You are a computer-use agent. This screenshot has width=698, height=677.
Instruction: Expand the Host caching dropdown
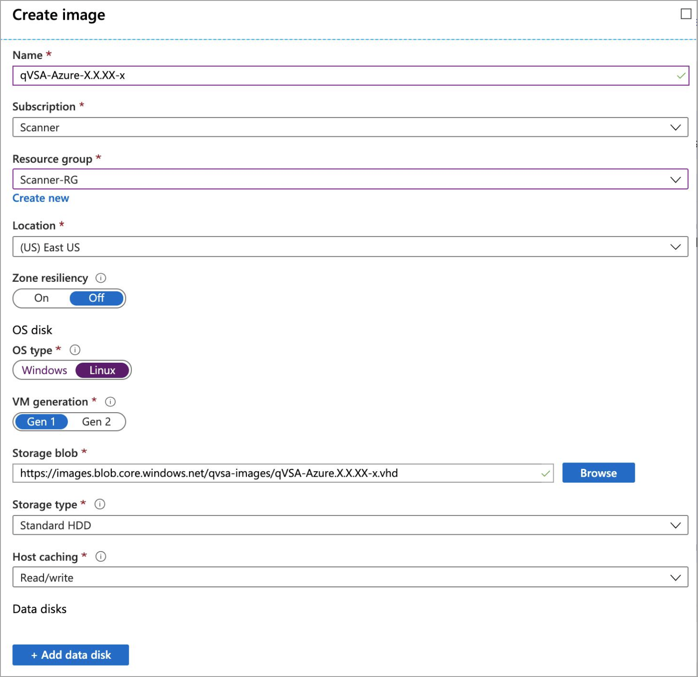(x=675, y=577)
